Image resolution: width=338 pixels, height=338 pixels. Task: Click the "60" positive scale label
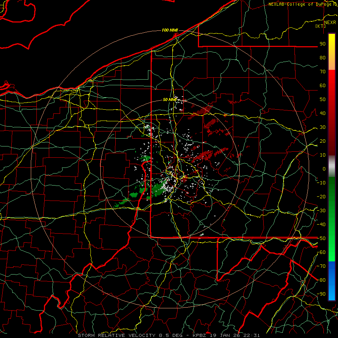click(323, 85)
